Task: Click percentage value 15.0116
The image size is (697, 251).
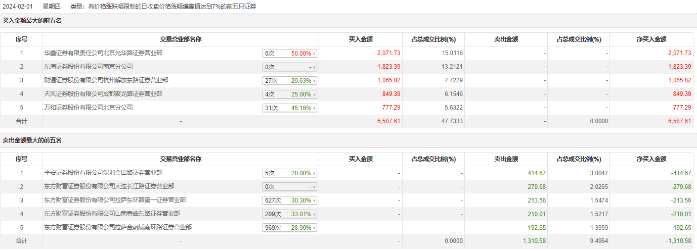Action: (x=452, y=53)
